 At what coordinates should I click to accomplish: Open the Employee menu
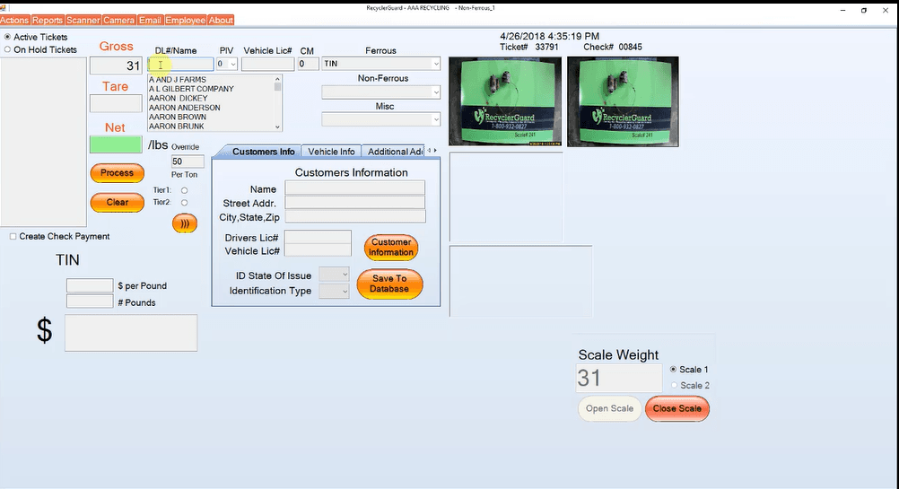(185, 20)
